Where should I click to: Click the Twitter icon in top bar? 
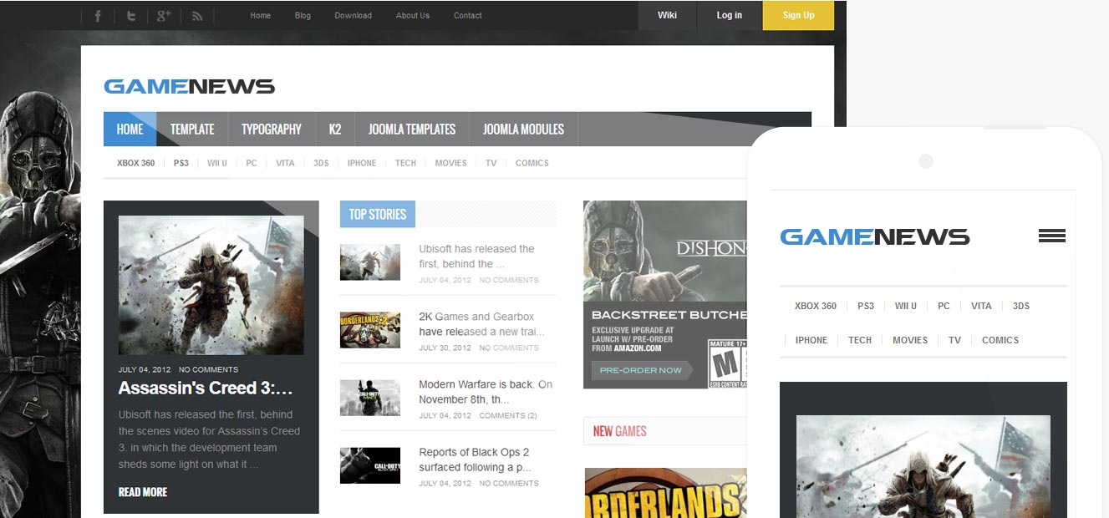[x=130, y=16]
